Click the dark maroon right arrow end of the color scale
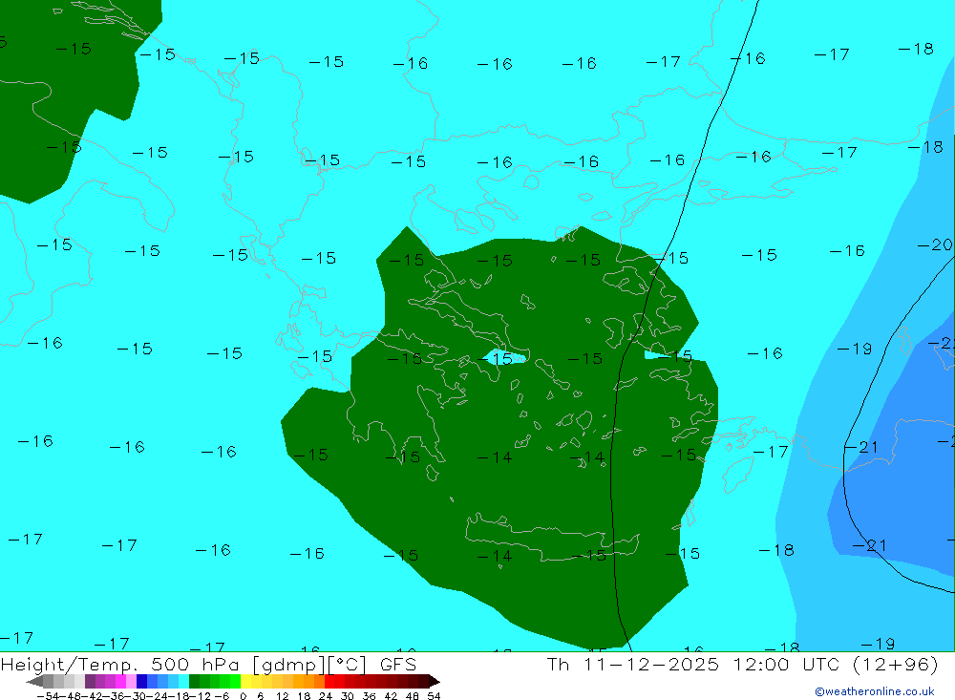955x700 pixels. [x=435, y=681]
